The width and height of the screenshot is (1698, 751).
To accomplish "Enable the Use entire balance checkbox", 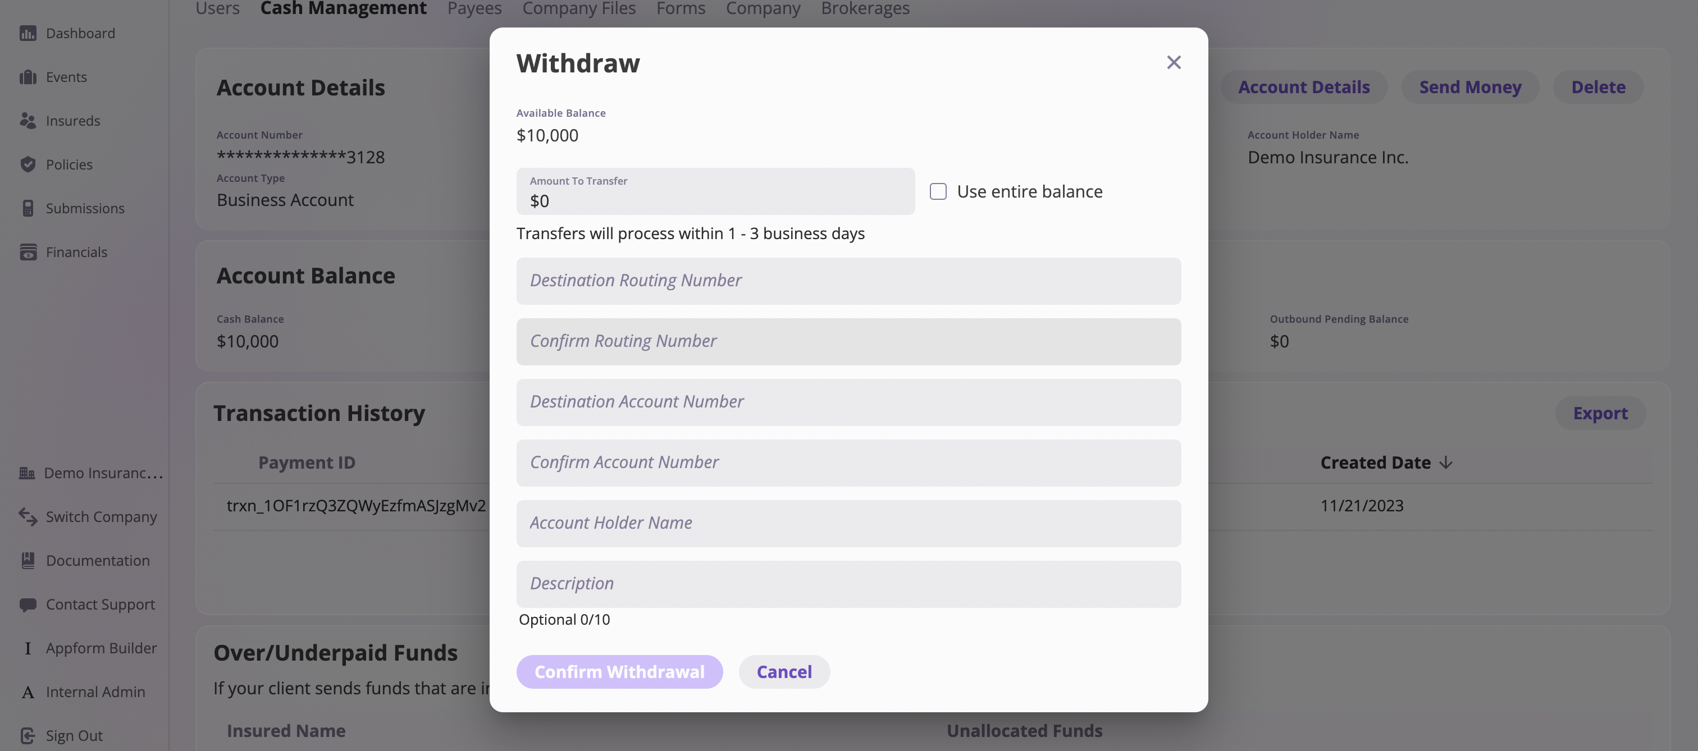I will coord(938,192).
